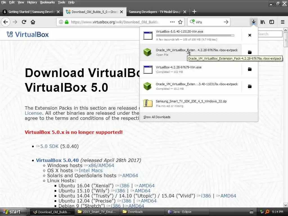Screen dimensions: 288x216
Task: Show site information icon in URL bar
Action: tap(61, 22)
